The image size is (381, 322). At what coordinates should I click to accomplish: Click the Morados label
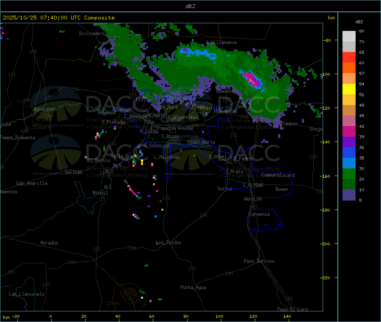[x=49, y=243]
